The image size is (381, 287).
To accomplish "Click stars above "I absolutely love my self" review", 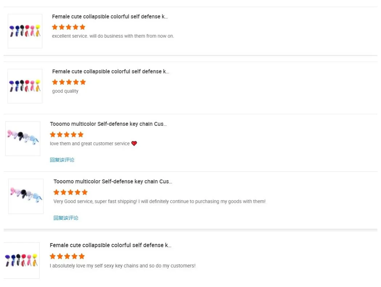I will tap(67, 257).
